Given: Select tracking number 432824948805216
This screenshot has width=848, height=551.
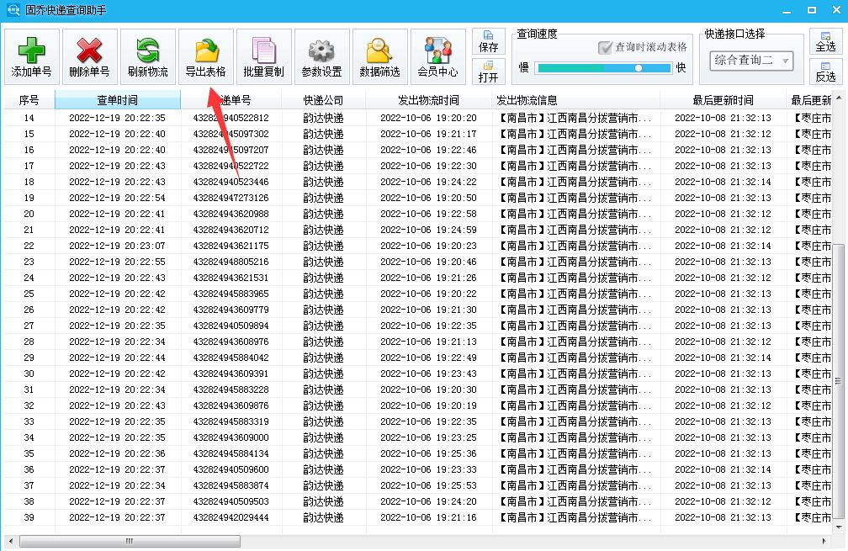Looking at the screenshot, I should [231, 262].
